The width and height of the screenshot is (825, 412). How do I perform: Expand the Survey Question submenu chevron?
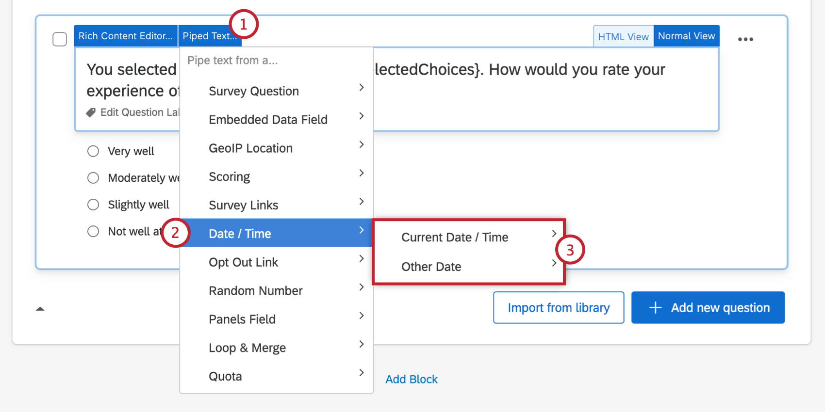(361, 88)
